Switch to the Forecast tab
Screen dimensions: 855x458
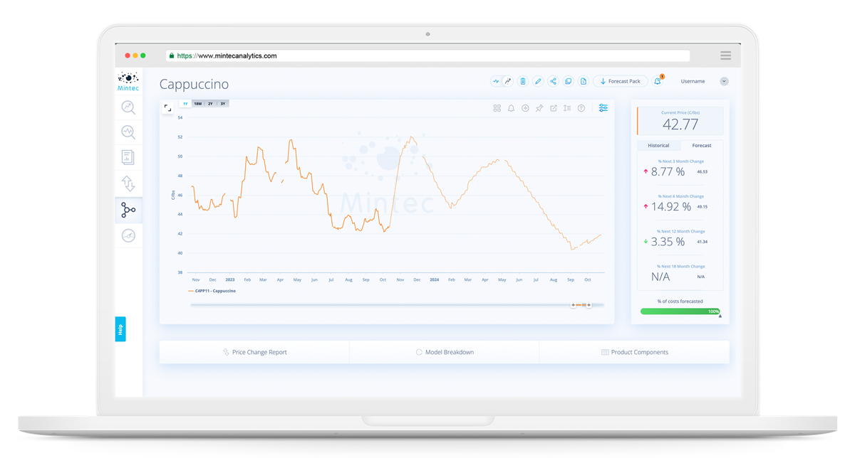click(702, 145)
